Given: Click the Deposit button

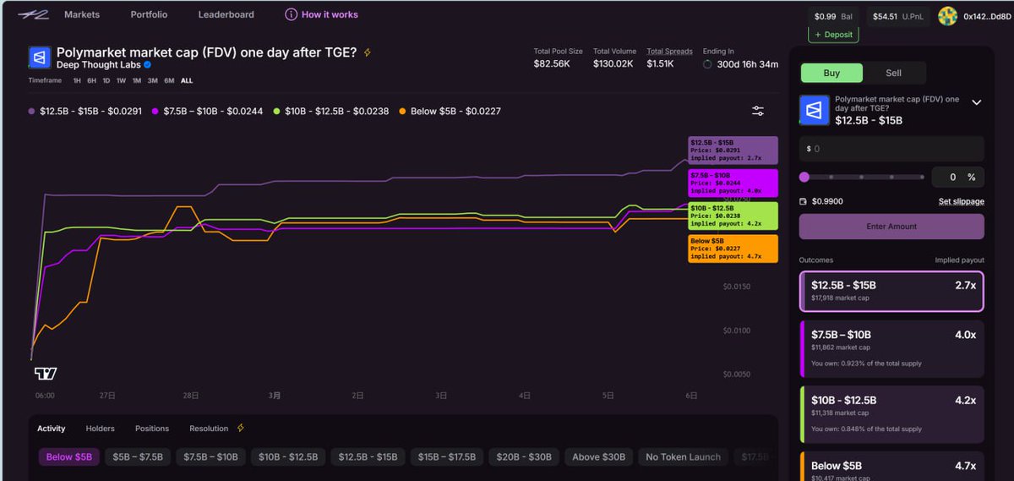Looking at the screenshot, I should (x=833, y=35).
